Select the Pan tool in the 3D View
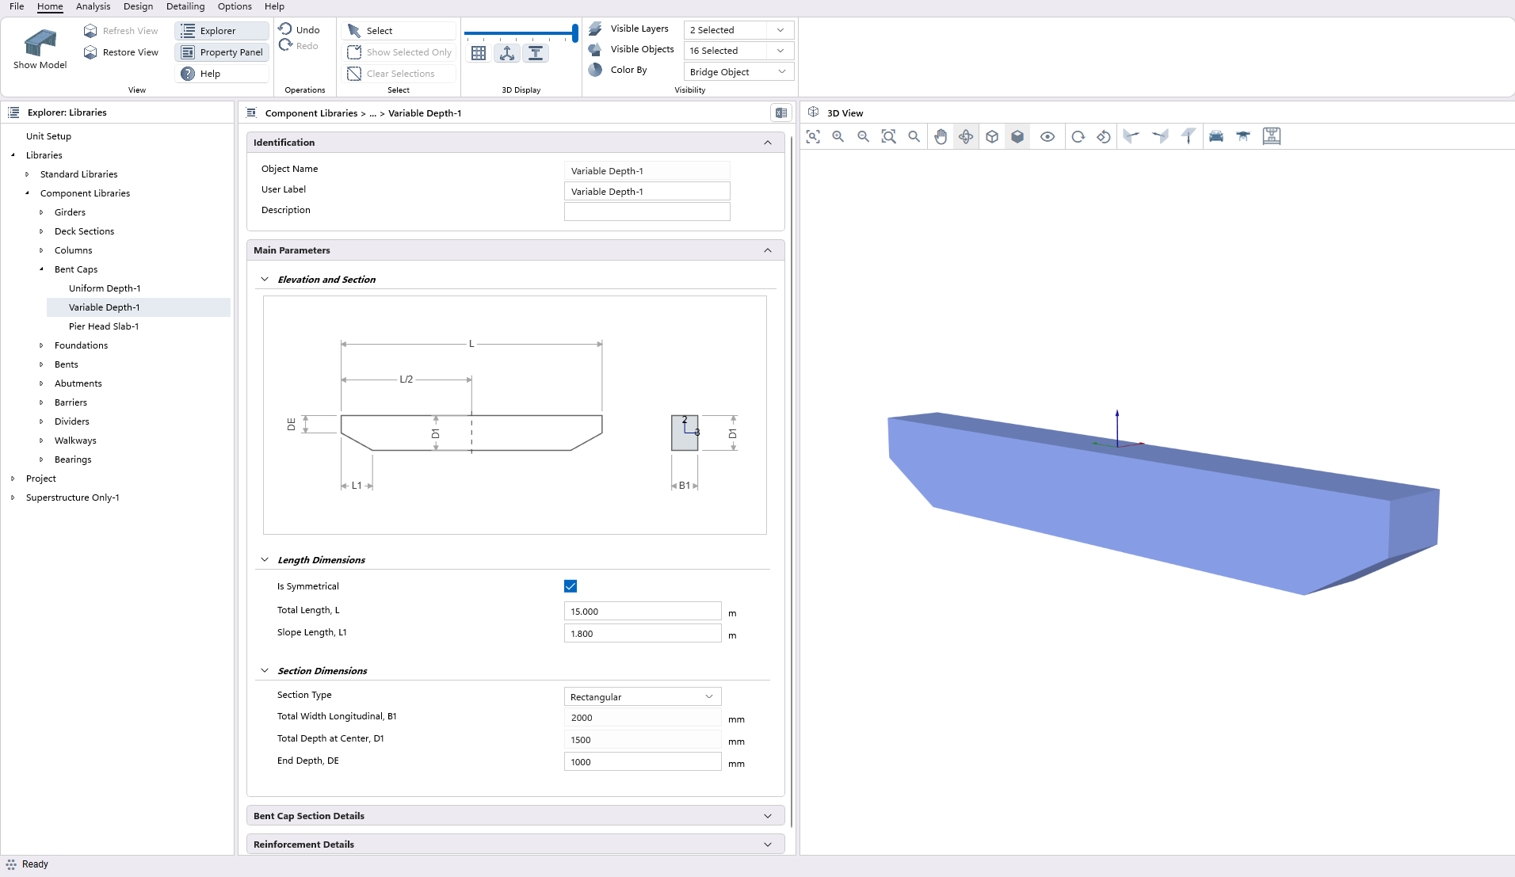1515x877 pixels. coord(940,136)
